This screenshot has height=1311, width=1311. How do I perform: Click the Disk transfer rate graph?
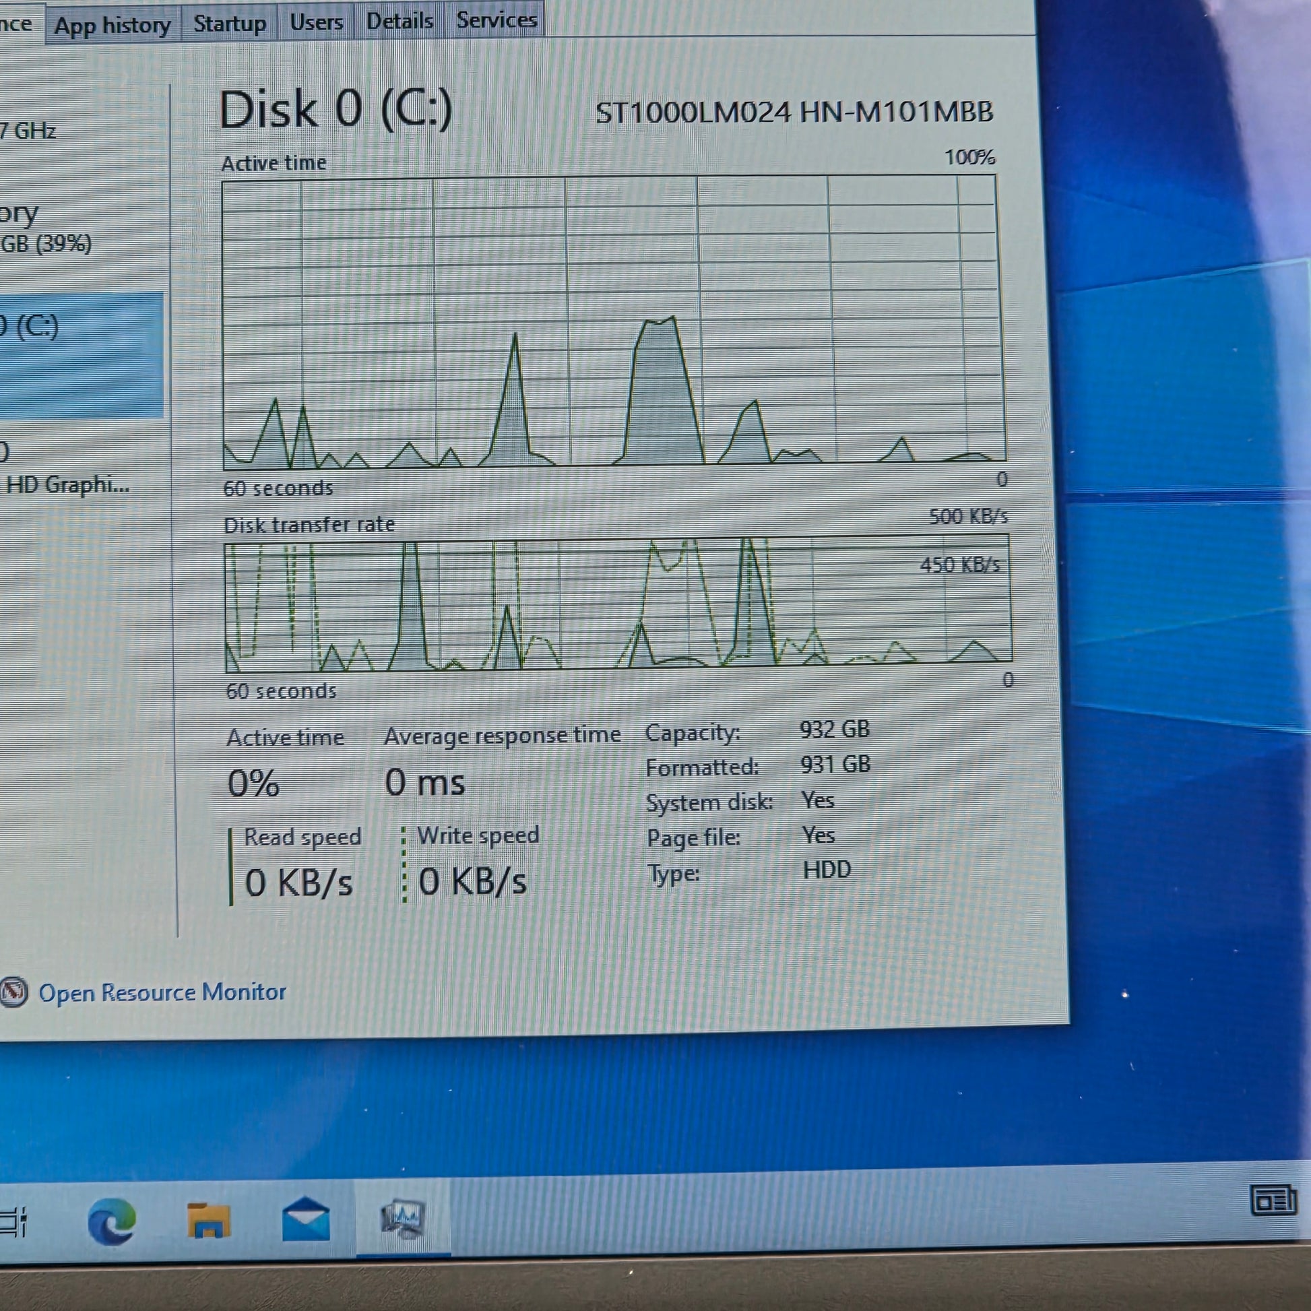[x=617, y=602]
